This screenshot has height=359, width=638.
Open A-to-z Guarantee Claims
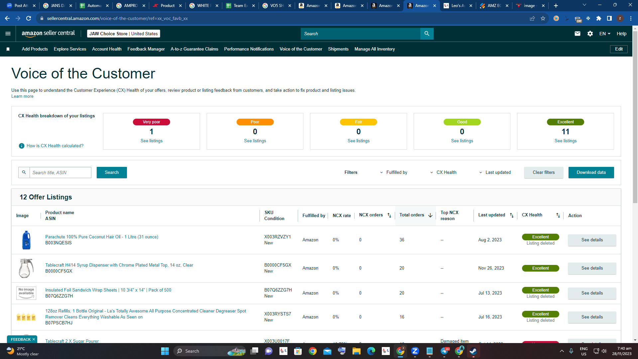coord(194,49)
